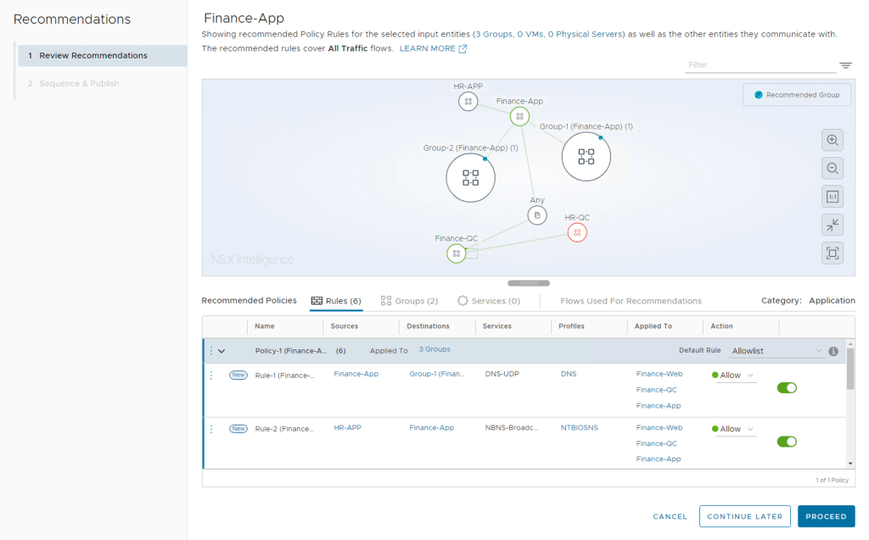Screen dimensions: 869x540
Task: Switch to the Groups (2) tab
Action: click(409, 301)
